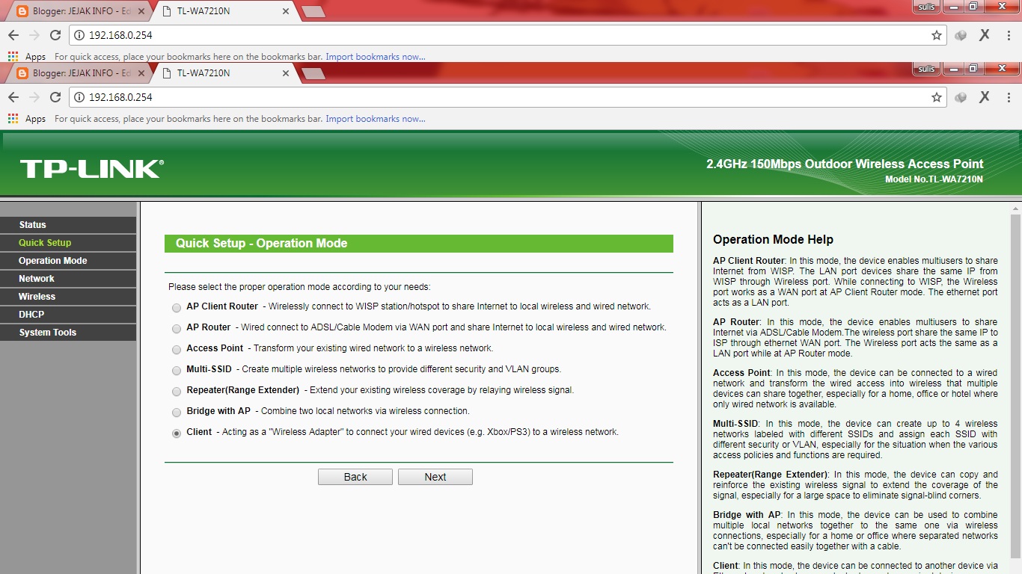The height and width of the screenshot is (574, 1022).
Task: Click the Operation Mode Help panel scrollbar
Action: click(x=1015, y=388)
